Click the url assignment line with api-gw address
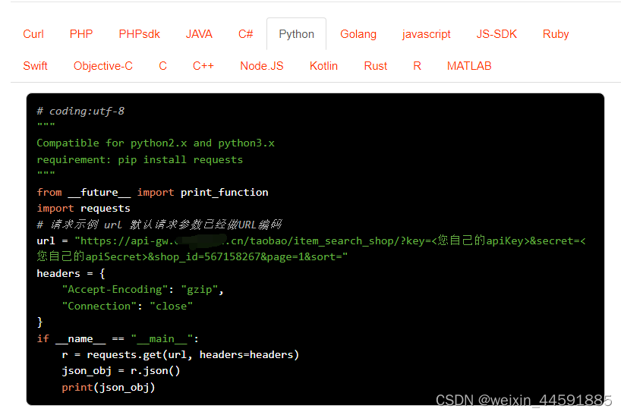 311,241
